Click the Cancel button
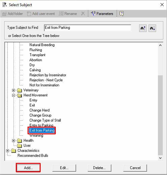The height and width of the screenshot is (175, 167). [x=135, y=168]
